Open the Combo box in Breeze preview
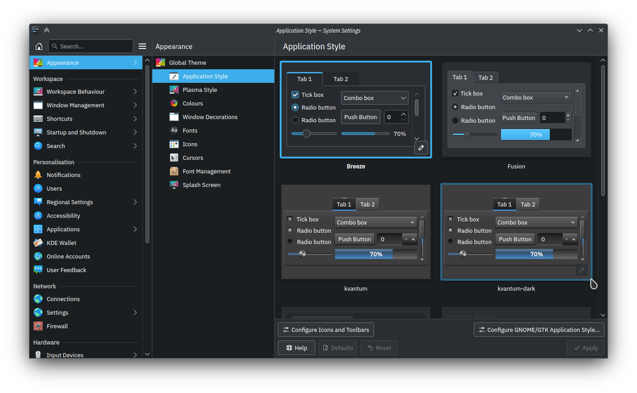The image size is (637, 393). point(374,98)
